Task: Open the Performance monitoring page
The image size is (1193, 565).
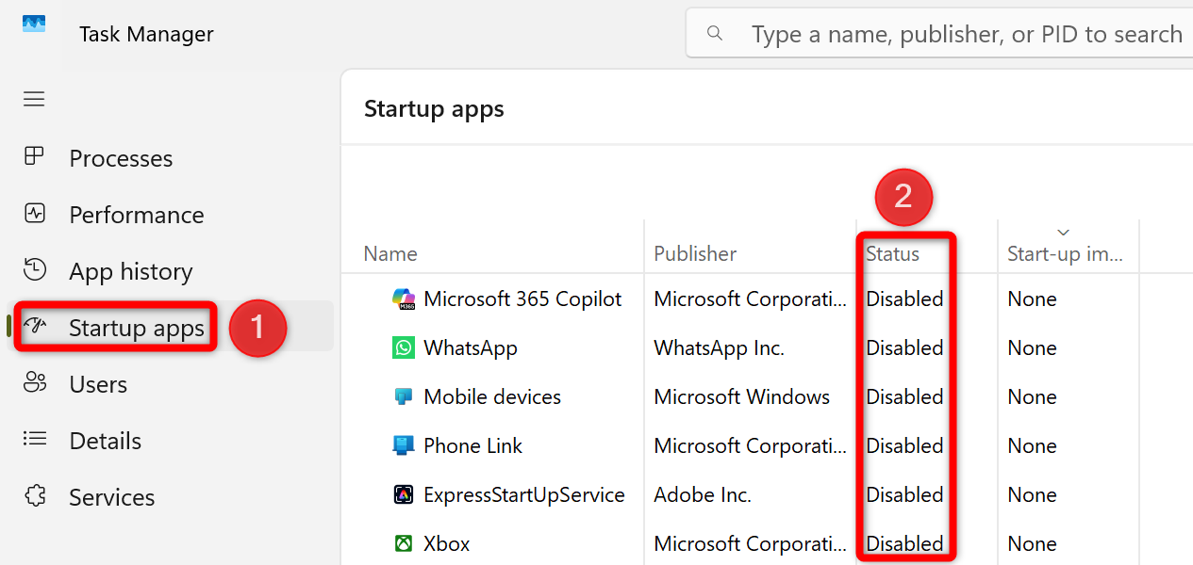Action: (x=34, y=214)
